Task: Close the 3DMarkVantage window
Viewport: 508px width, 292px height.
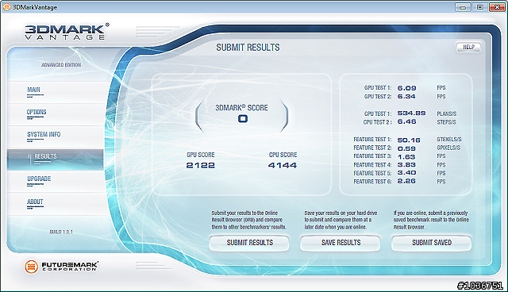Action: pyautogui.click(x=497, y=7)
